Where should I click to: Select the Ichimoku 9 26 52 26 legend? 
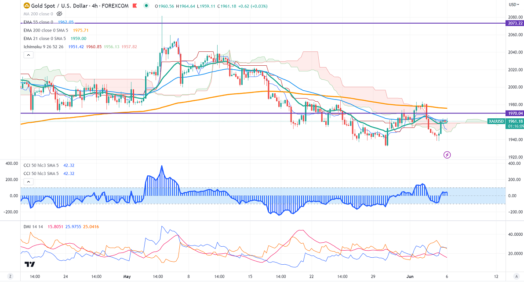44,47
